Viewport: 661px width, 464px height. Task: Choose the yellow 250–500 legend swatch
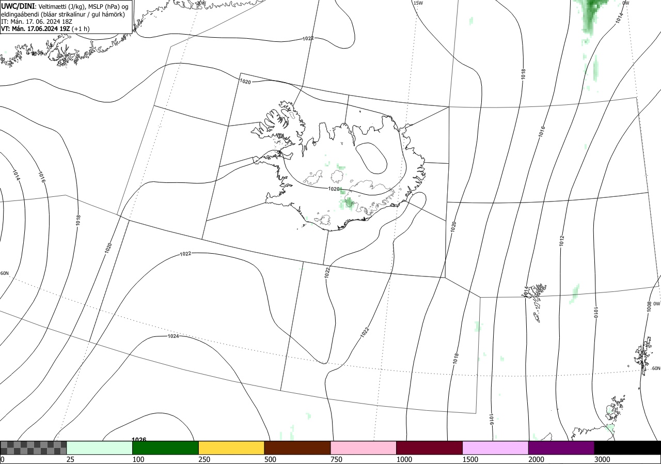coord(231,447)
